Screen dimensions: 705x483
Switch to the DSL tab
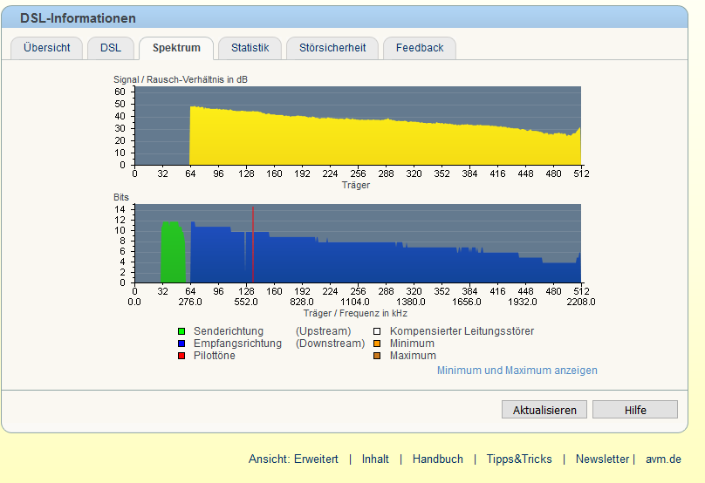(111, 48)
